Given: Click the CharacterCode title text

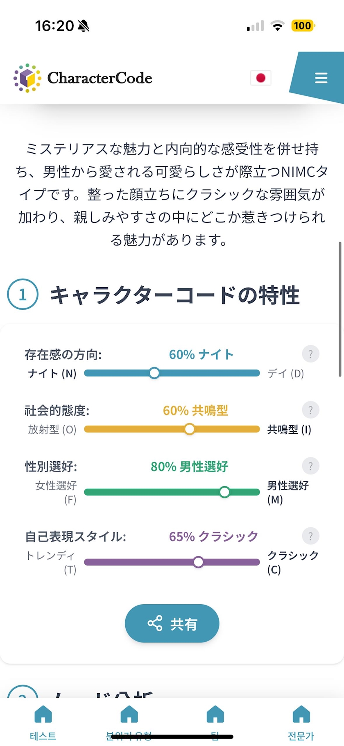Looking at the screenshot, I should pos(100,78).
